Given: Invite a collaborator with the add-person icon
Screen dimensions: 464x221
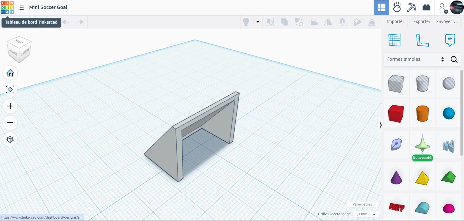Looking at the screenshot, I should click(443, 8).
